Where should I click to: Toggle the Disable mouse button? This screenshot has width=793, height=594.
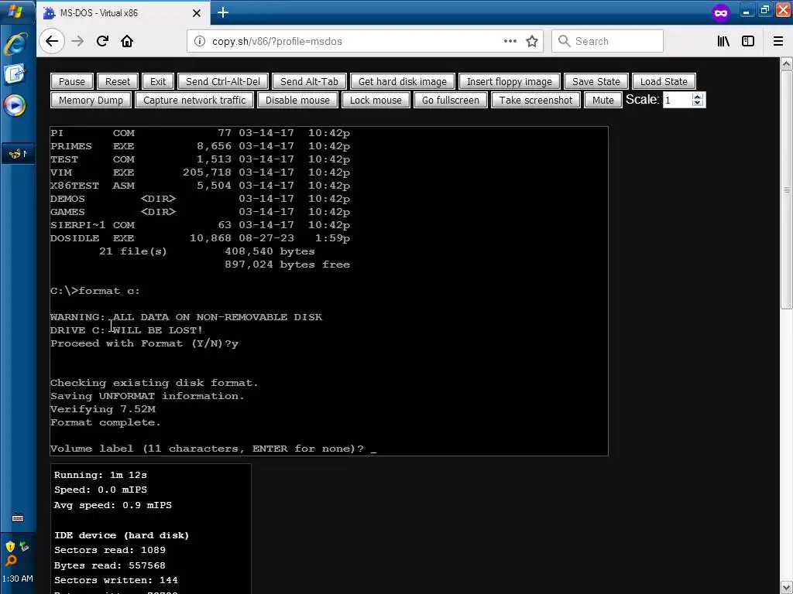(297, 100)
